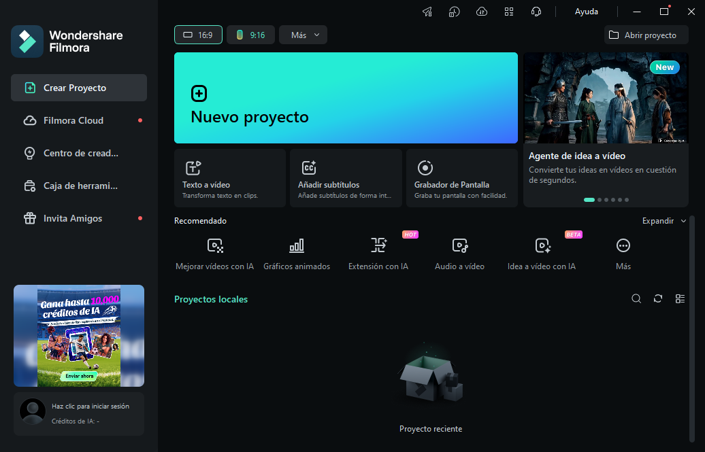
Task: Open Grabador de Pantalla card
Action: pyautogui.click(x=462, y=178)
